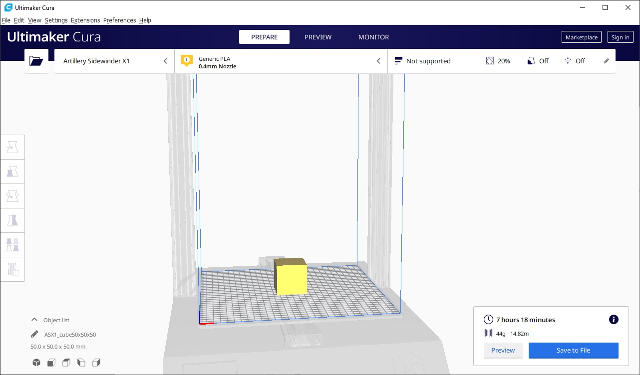Select the Scale tool
The width and height of the screenshot is (640, 375).
click(12, 171)
